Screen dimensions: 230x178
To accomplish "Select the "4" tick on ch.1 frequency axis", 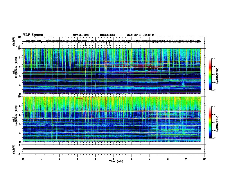I will 20,76.
